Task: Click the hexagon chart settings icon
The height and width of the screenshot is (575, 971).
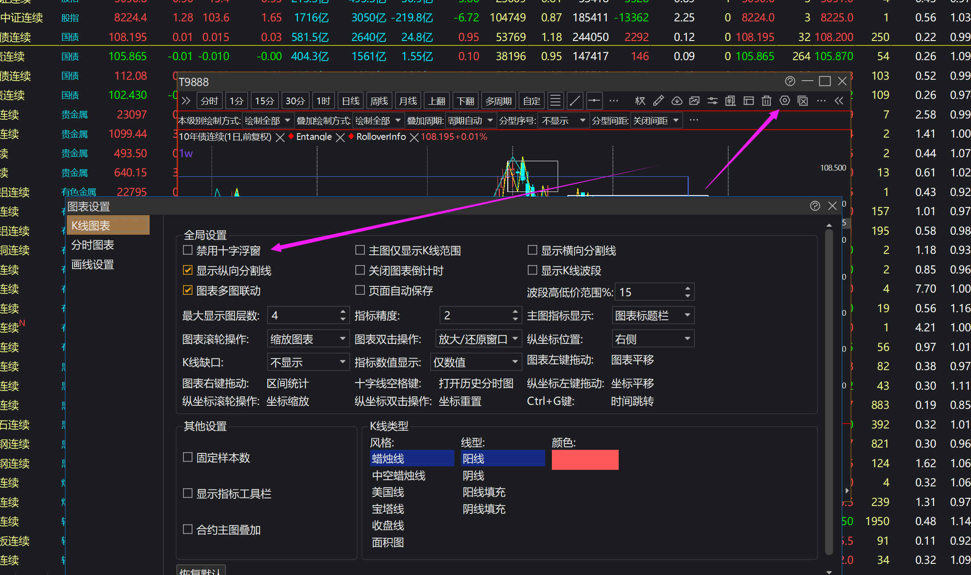Action: click(784, 101)
